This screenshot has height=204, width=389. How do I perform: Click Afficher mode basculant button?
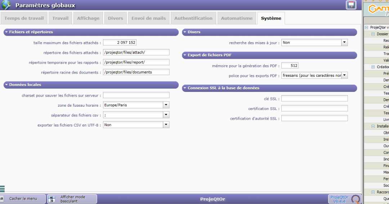pyautogui.click(x=72, y=199)
